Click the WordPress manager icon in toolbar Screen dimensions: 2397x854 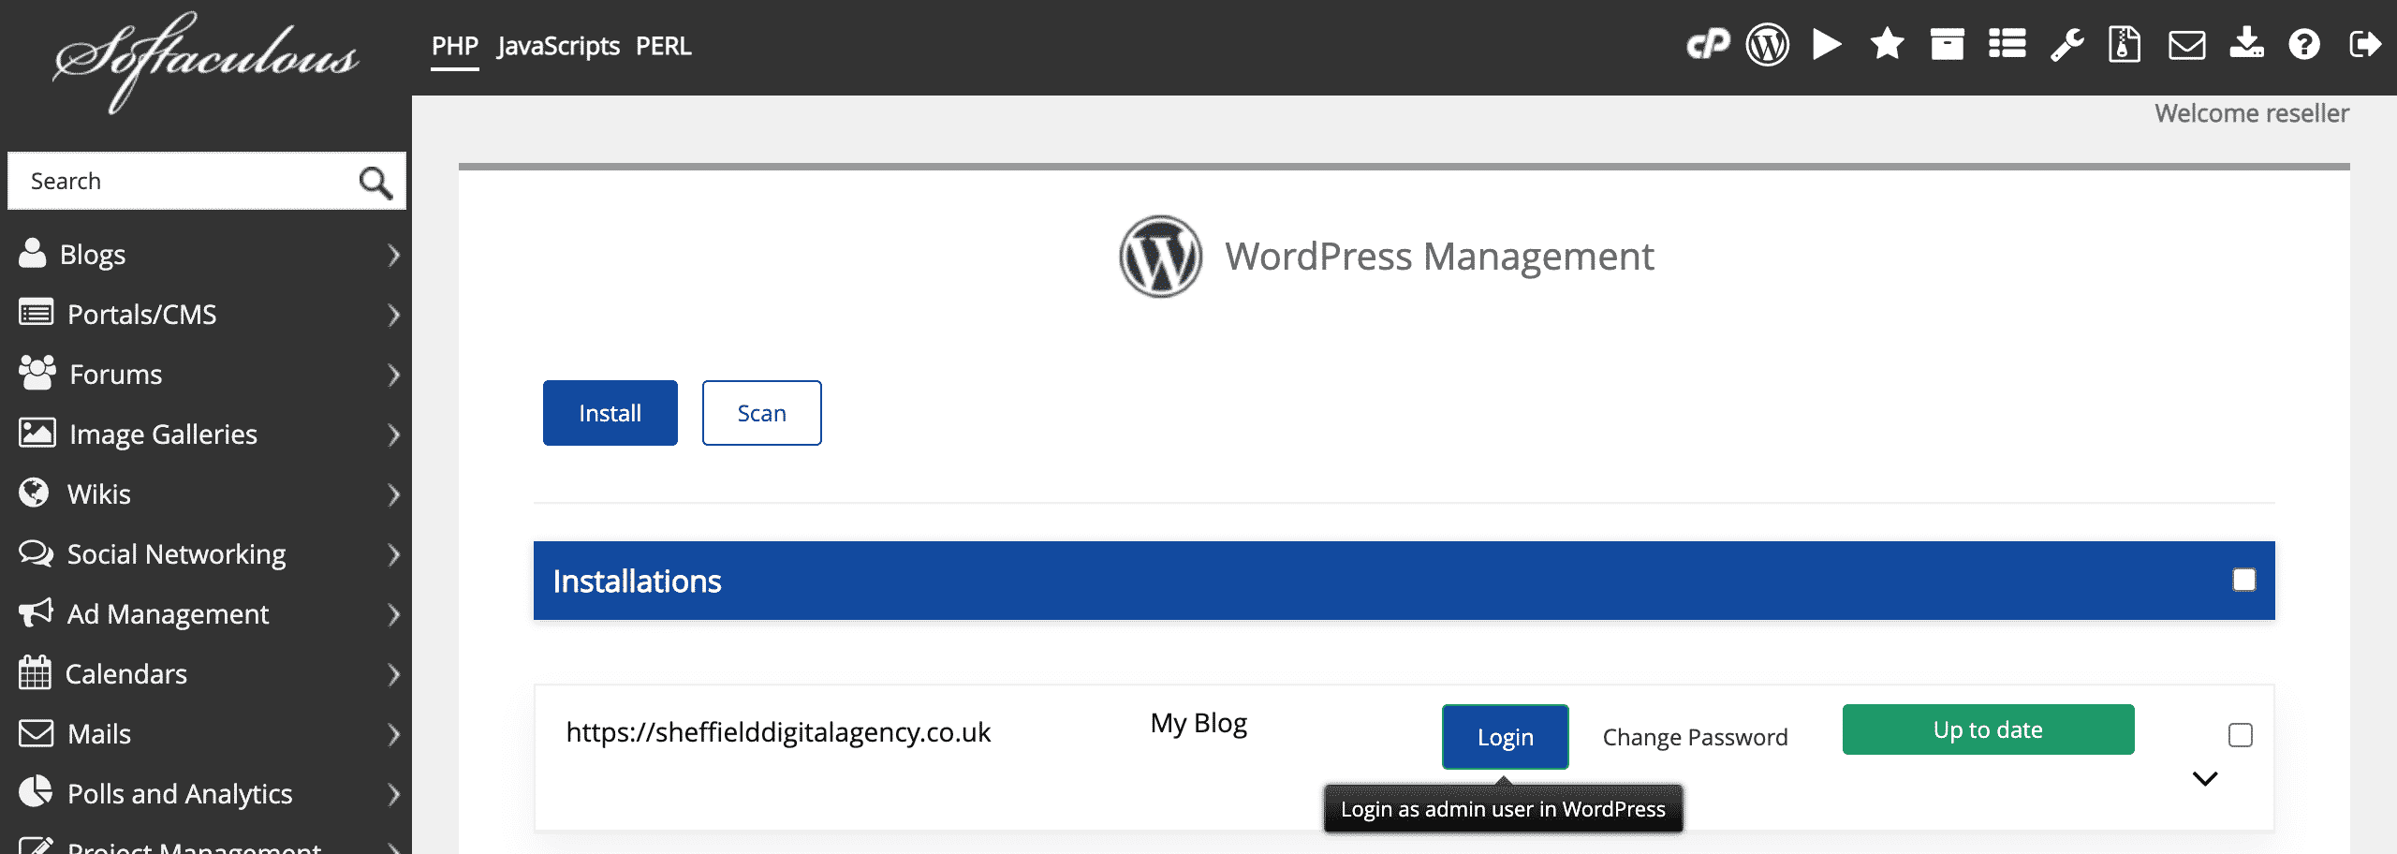tap(1768, 44)
